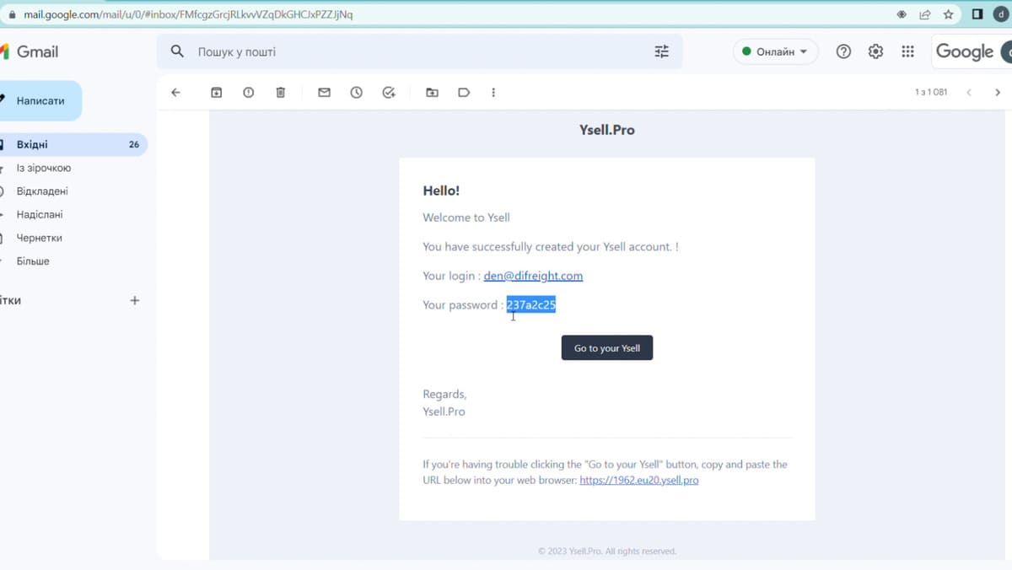Report this email as spam
This screenshot has width=1012, height=570.
click(x=248, y=93)
